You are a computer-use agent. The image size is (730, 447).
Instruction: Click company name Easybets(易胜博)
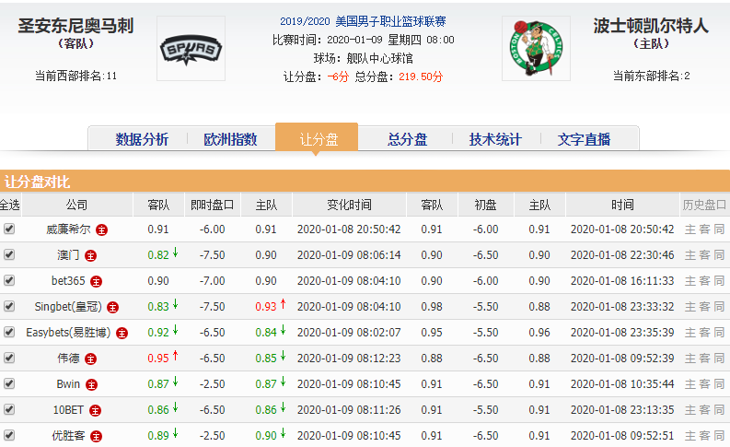(x=68, y=333)
